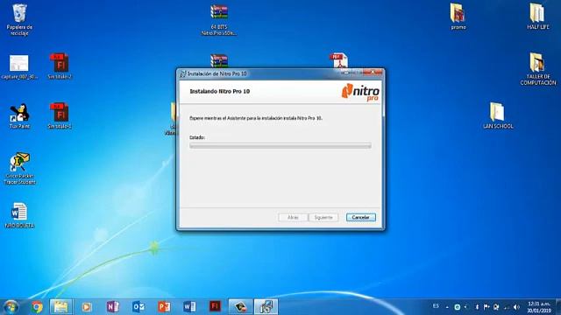Select the Papelera de reciclaje icon
Screen dimensions: 561x315
pos(19,19)
